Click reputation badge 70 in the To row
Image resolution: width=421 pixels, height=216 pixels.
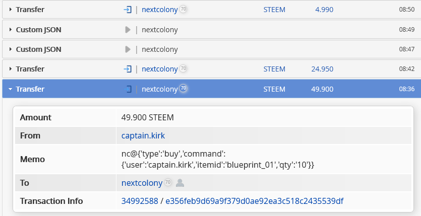click(x=168, y=183)
